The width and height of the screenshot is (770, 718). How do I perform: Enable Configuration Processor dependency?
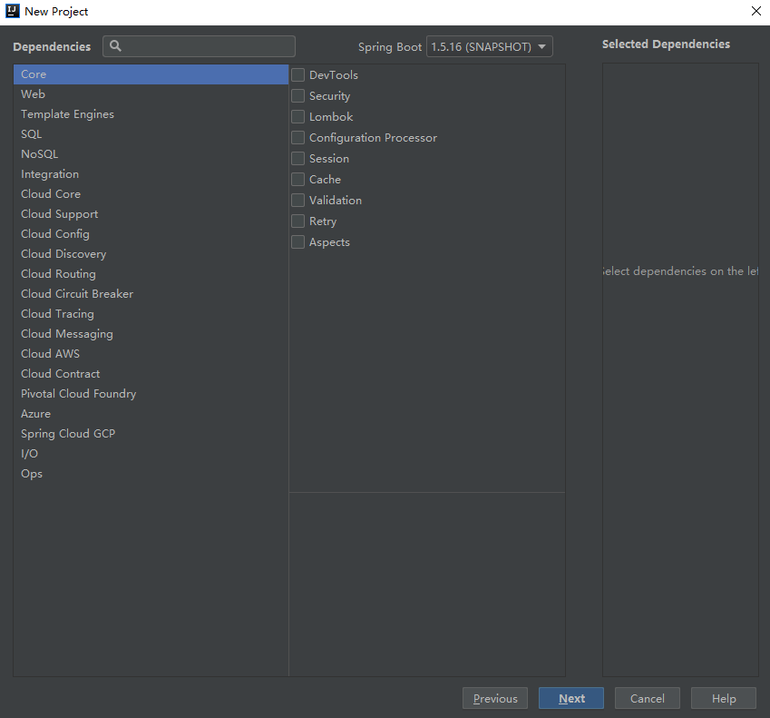[x=298, y=138]
